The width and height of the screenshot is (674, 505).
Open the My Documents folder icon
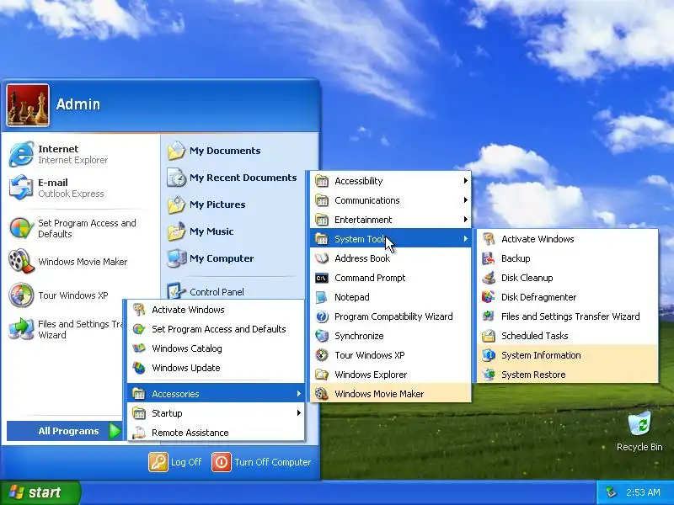(176, 151)
